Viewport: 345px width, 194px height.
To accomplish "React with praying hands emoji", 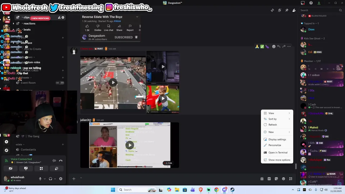I will pos(257,47).
